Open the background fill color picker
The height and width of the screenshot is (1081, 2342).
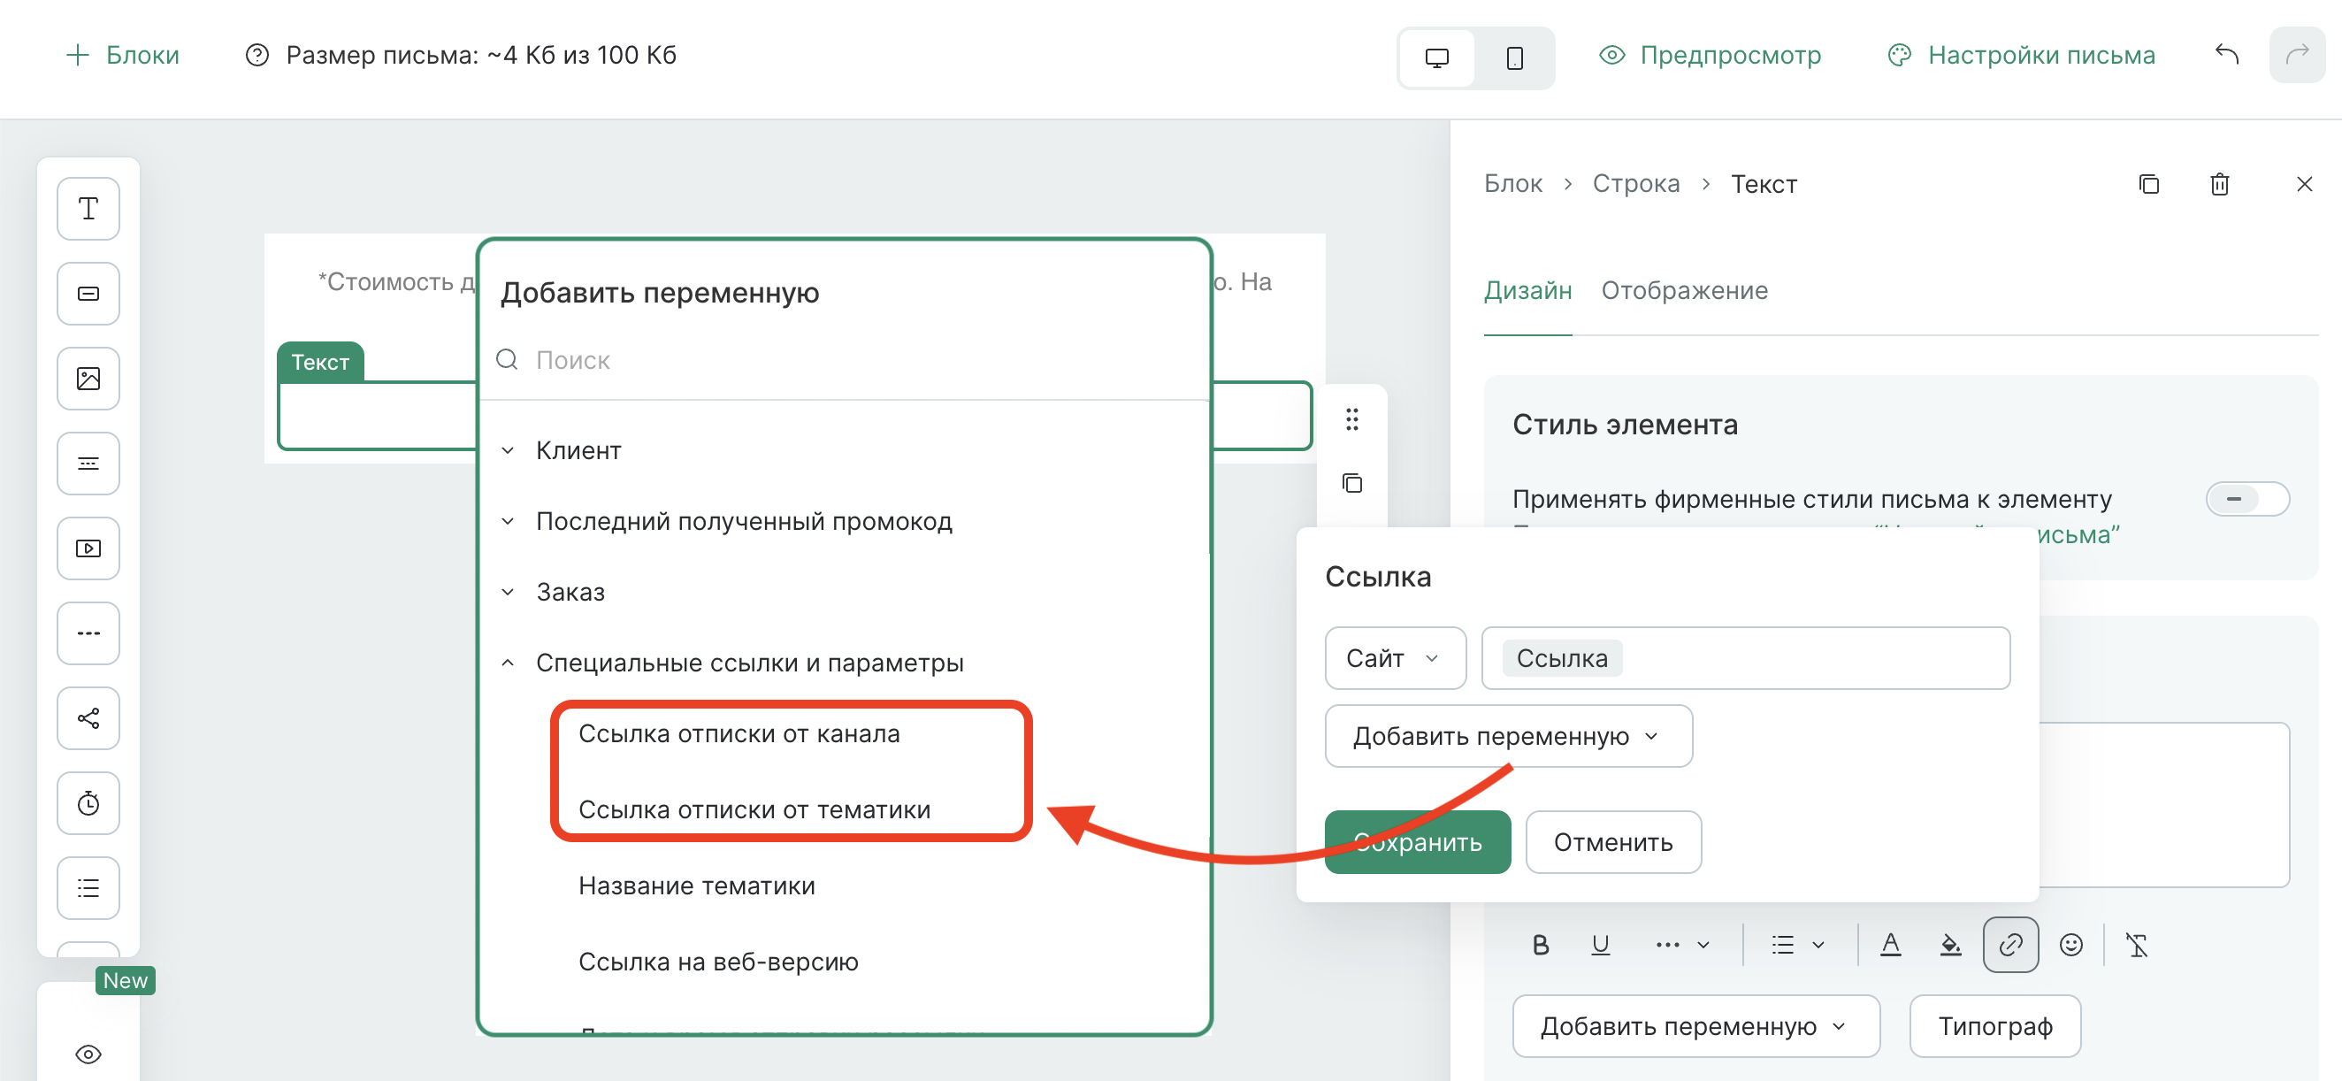(1950, 946)
